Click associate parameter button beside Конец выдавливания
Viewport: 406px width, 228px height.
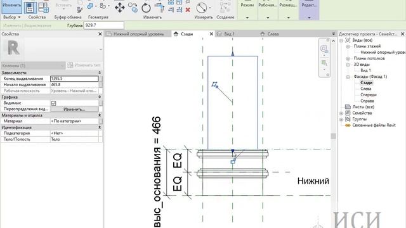pyautogui.click(x=100, y=79)
